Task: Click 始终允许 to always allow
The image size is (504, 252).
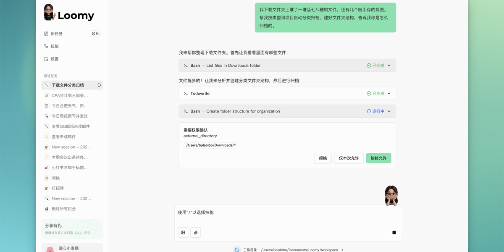Action: click(x=379, y=158)
